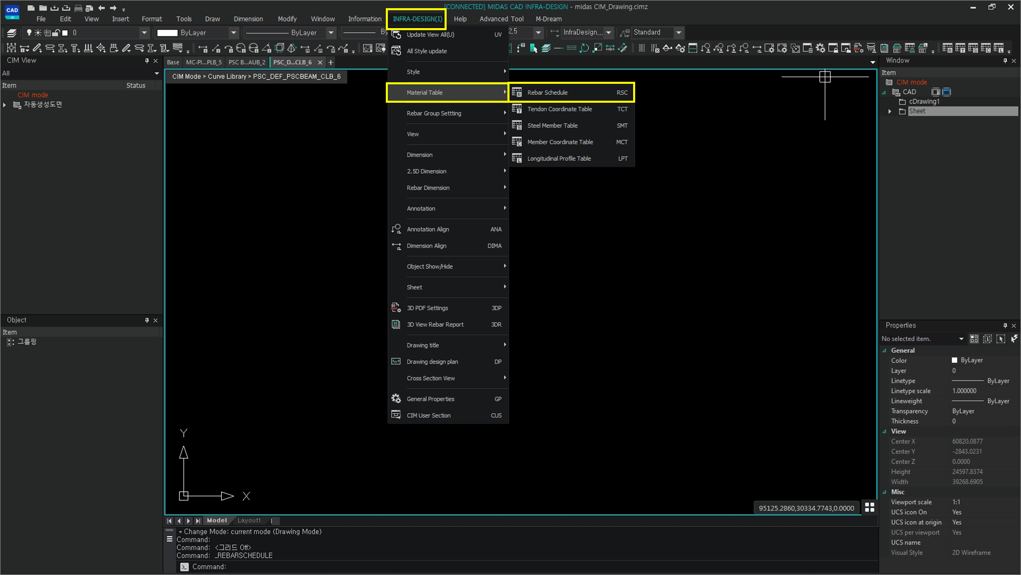Screen dimensions: 1021x575
Task: Open the ByLayer linetype dropdown
Action: click(331, 33)
